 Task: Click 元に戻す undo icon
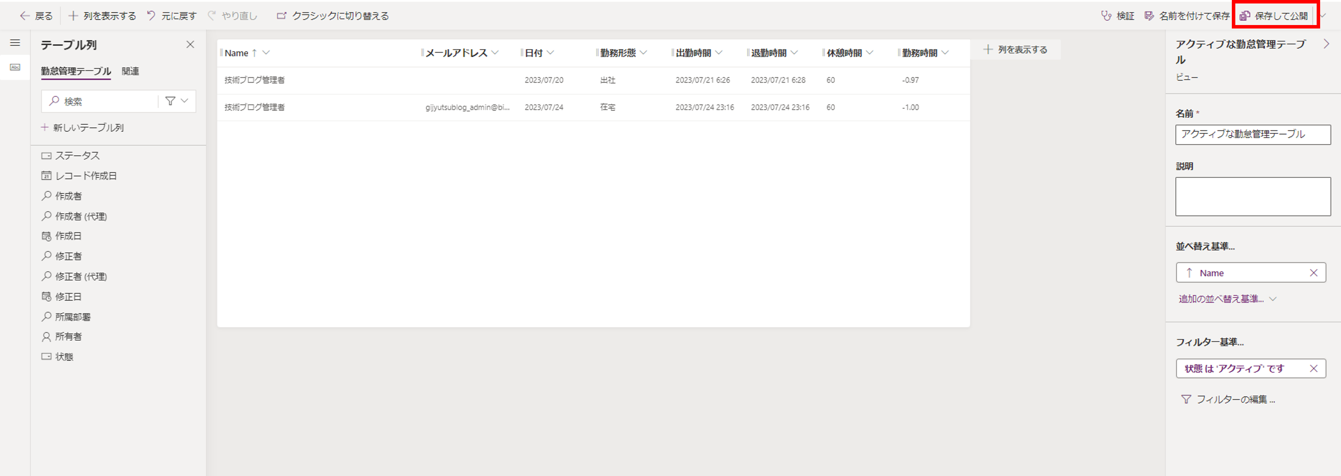tap(151, 16)
